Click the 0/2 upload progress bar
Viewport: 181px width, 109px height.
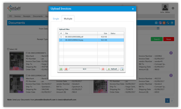(84, 69)
